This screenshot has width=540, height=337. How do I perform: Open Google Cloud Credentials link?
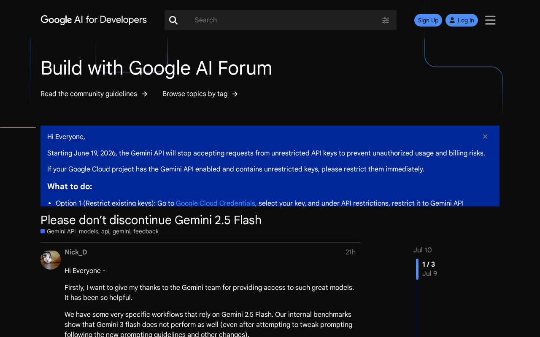216,203
